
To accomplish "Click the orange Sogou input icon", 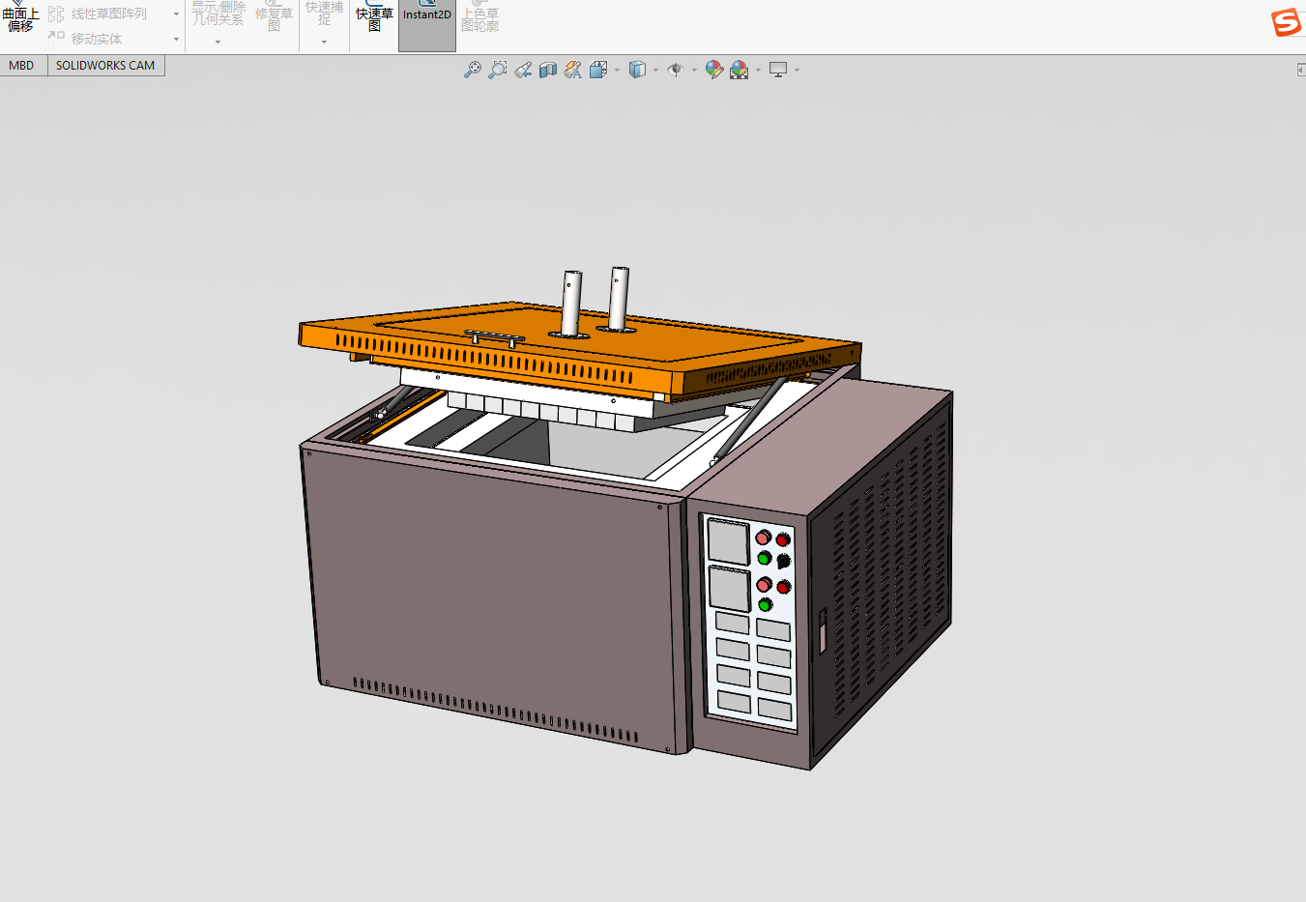I will [x=1286, y=22].
